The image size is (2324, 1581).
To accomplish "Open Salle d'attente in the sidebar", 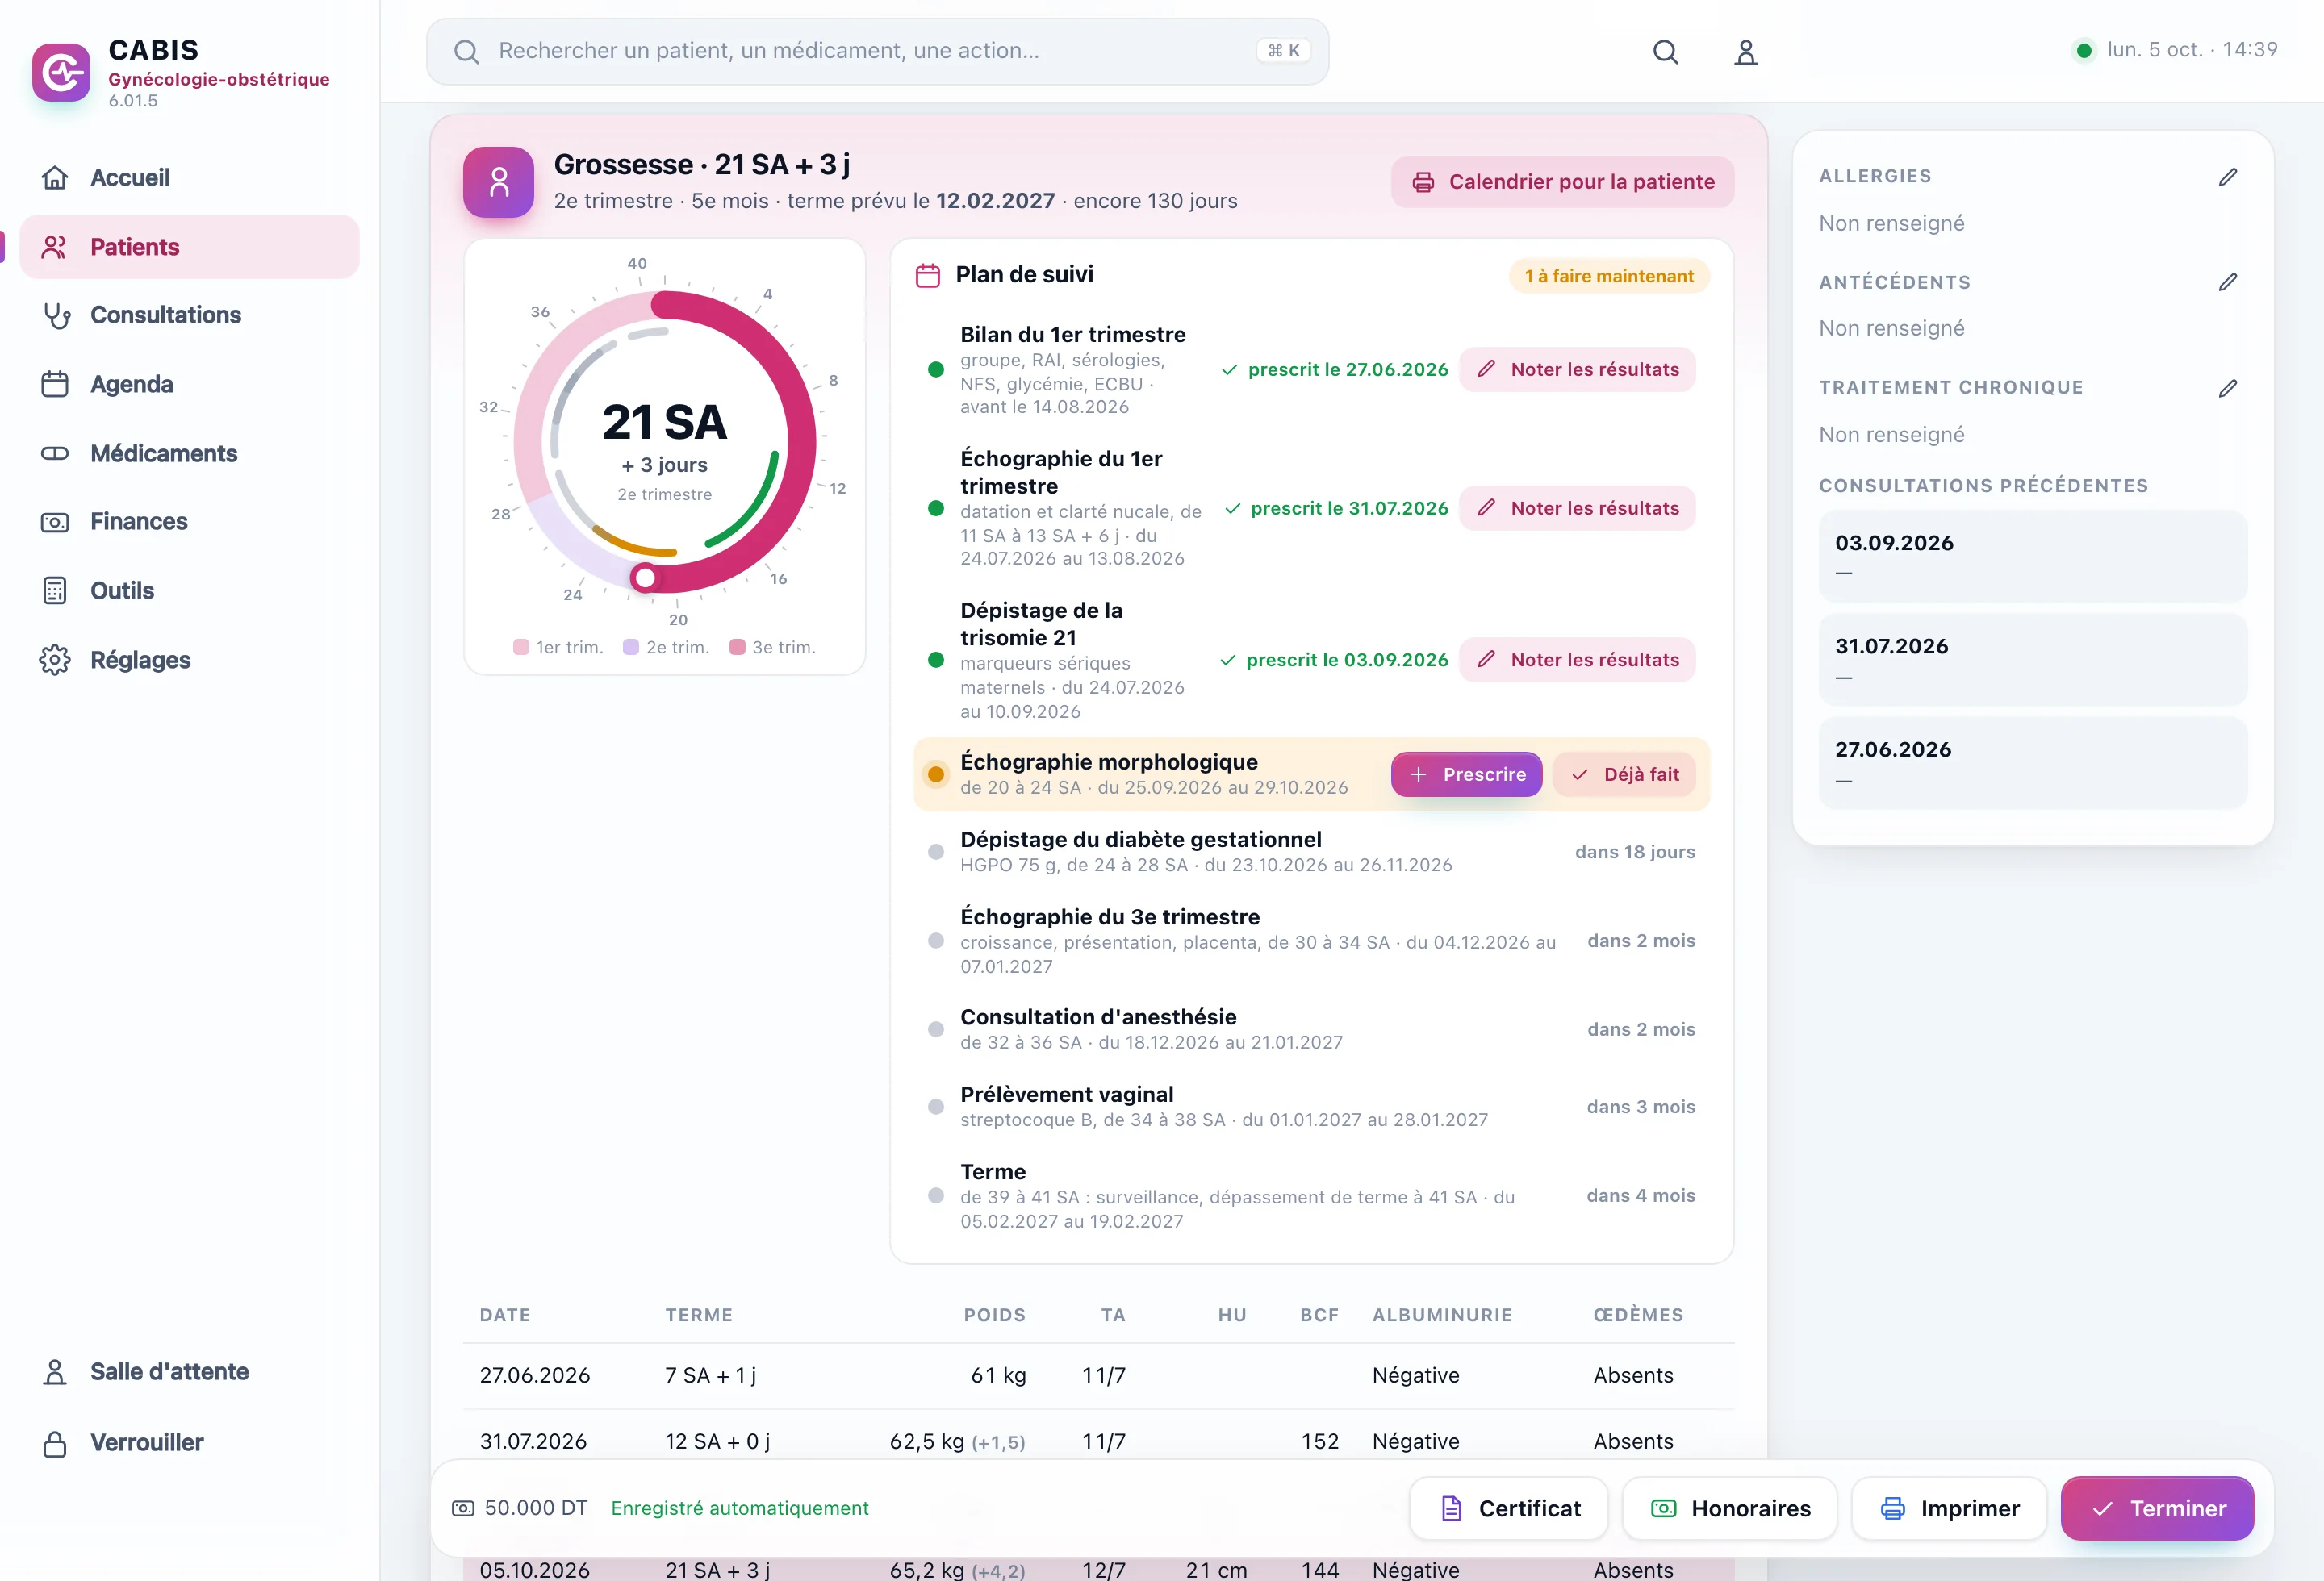I will pyautogui.click(x=189, y=1372).
